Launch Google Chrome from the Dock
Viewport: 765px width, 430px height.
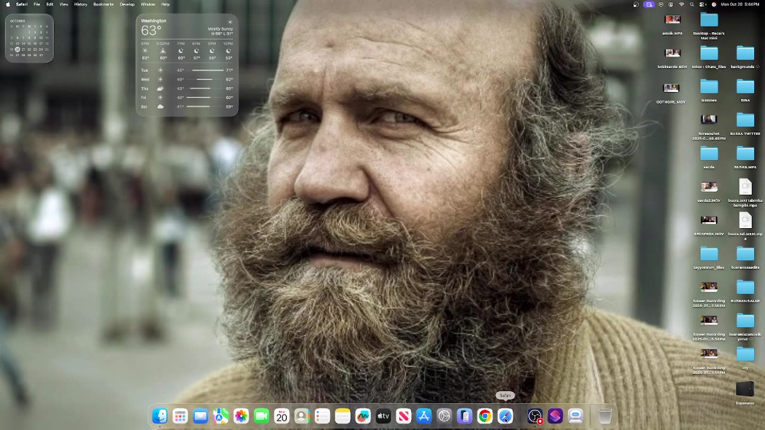click(x=485, y=416)
